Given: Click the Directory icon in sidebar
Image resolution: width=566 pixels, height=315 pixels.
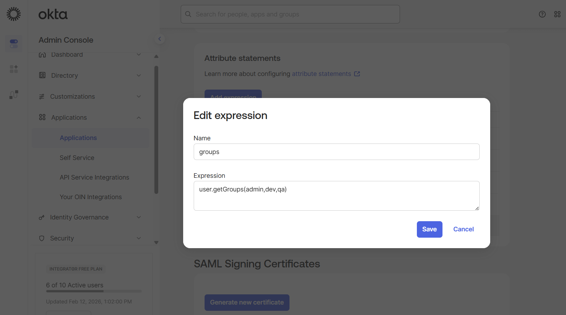Looking at the screenshot, I should point(42,75).
